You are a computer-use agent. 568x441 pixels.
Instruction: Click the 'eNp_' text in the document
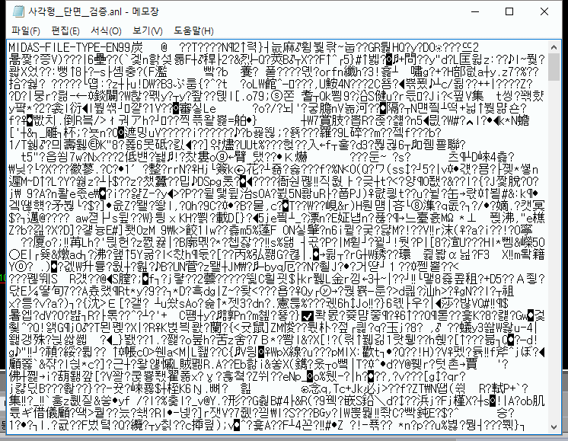[x=293, y=377]
